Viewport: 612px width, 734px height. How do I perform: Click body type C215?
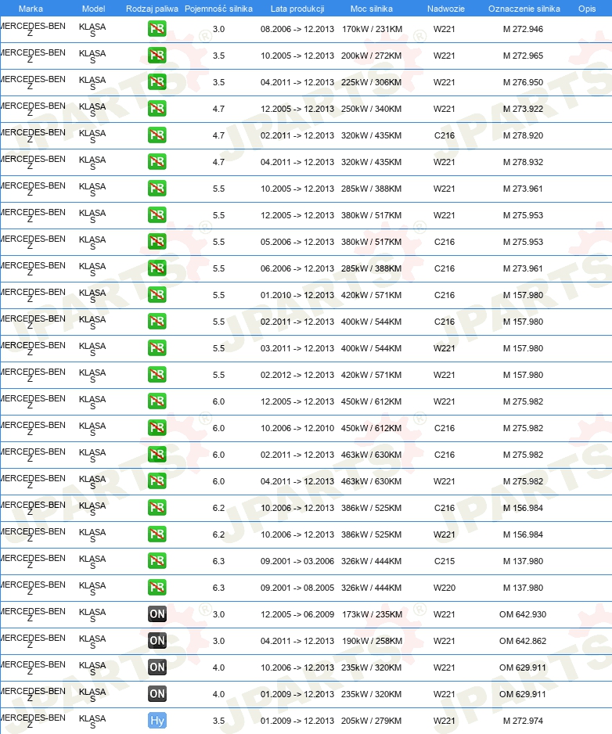[x=445, y=561]
